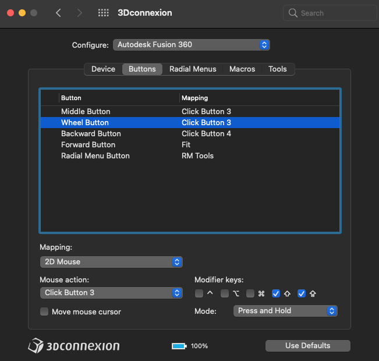Minimize window with yellow button
This screenshot has height=361, width=379.
coord(22,13)
